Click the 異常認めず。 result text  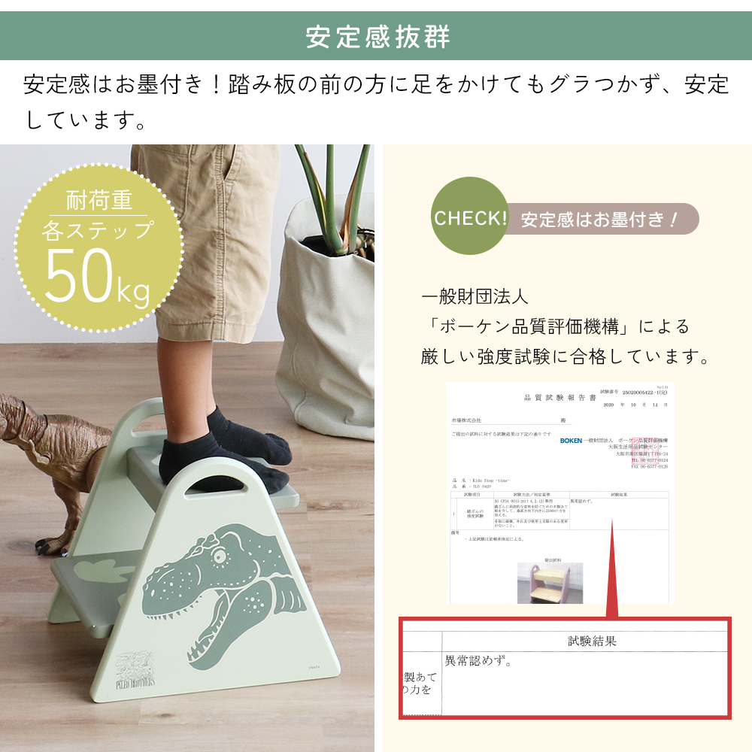click(x=478, y=661)
